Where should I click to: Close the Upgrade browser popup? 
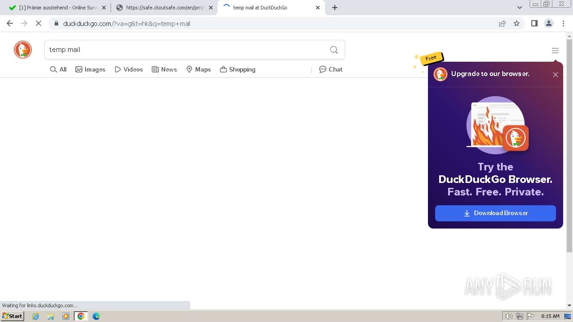coord(555,75)
